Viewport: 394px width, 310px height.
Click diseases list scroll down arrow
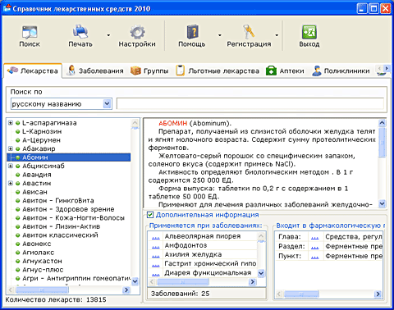[x=261, y=273]
